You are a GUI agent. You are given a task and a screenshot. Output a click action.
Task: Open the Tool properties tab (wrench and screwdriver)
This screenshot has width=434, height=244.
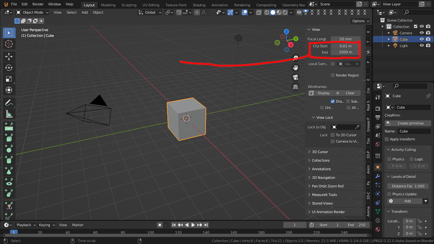378,98
